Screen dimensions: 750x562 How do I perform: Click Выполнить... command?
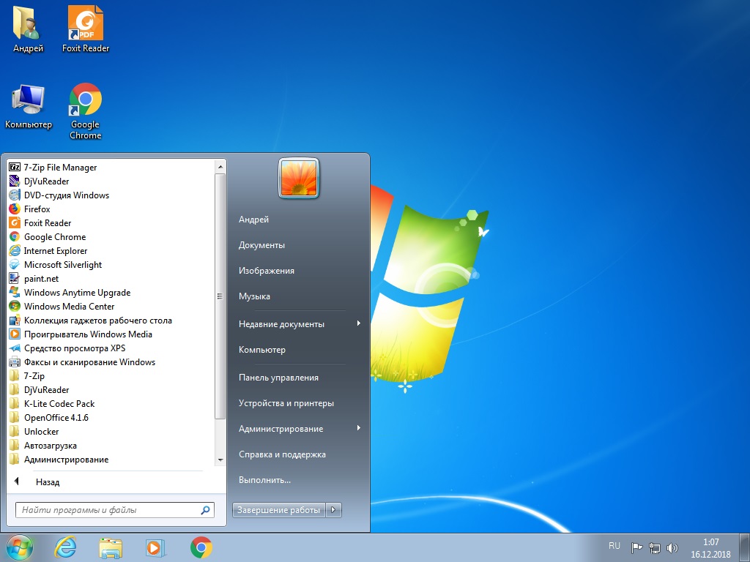[x=264, y=480]
